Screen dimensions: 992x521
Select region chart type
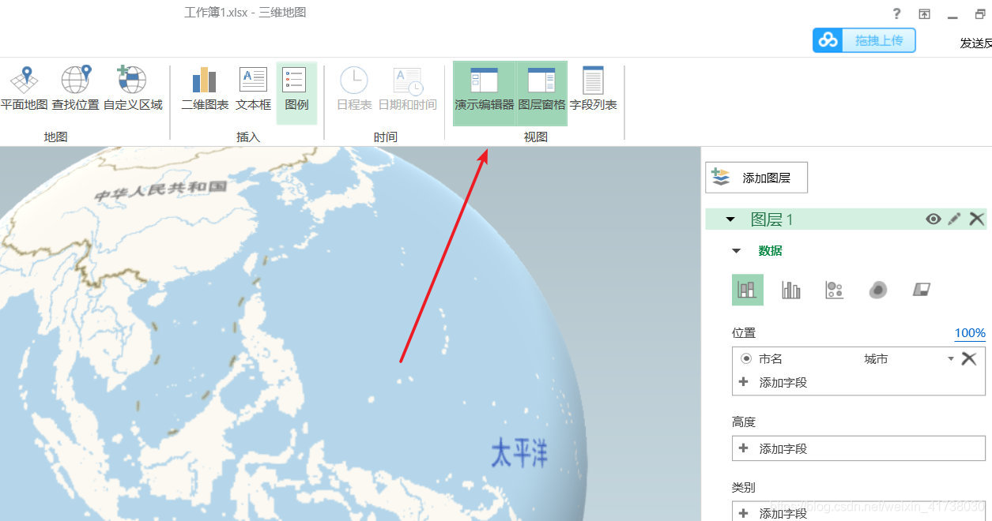coord(921,290)
